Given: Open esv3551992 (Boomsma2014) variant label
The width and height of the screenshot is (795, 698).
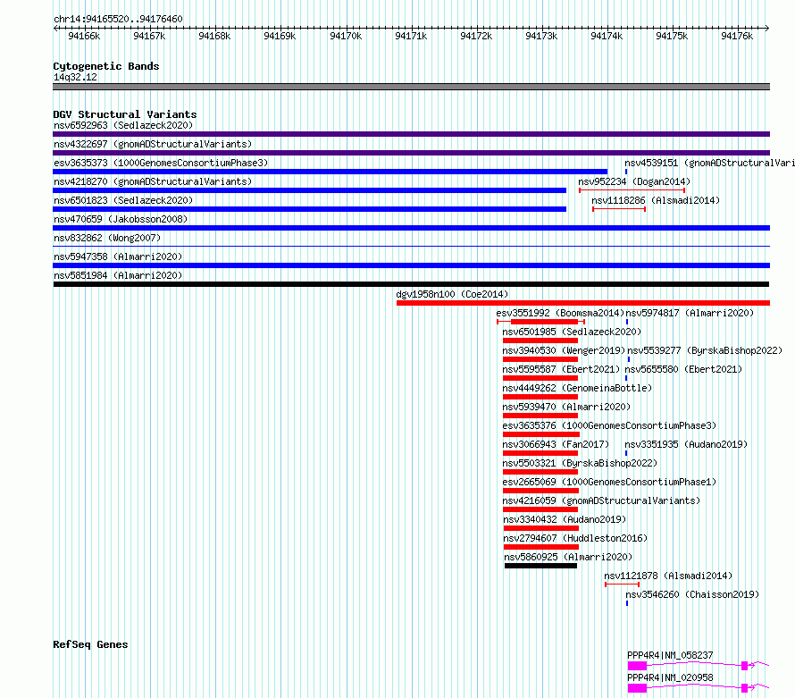Looking at the screenshot, I should (x=560, y=313).
